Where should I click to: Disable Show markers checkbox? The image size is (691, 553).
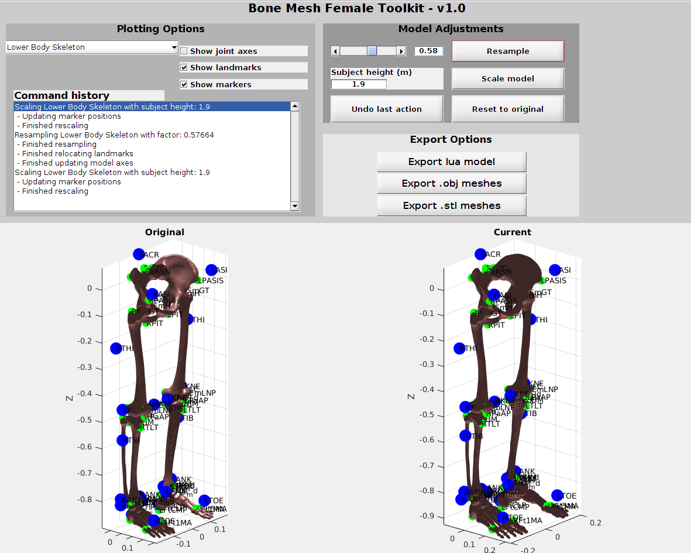click(184, 84)
